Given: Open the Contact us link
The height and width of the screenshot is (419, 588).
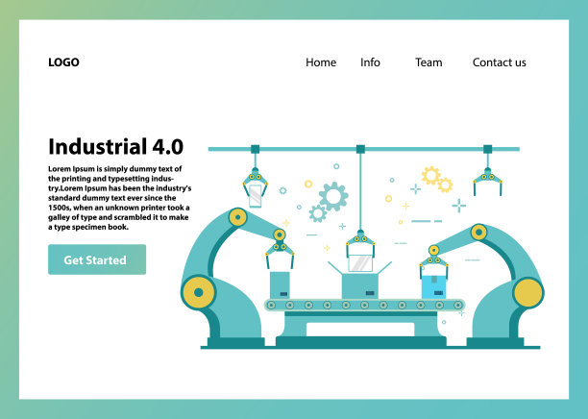Looking at the screenshot, I should (499, 62).
